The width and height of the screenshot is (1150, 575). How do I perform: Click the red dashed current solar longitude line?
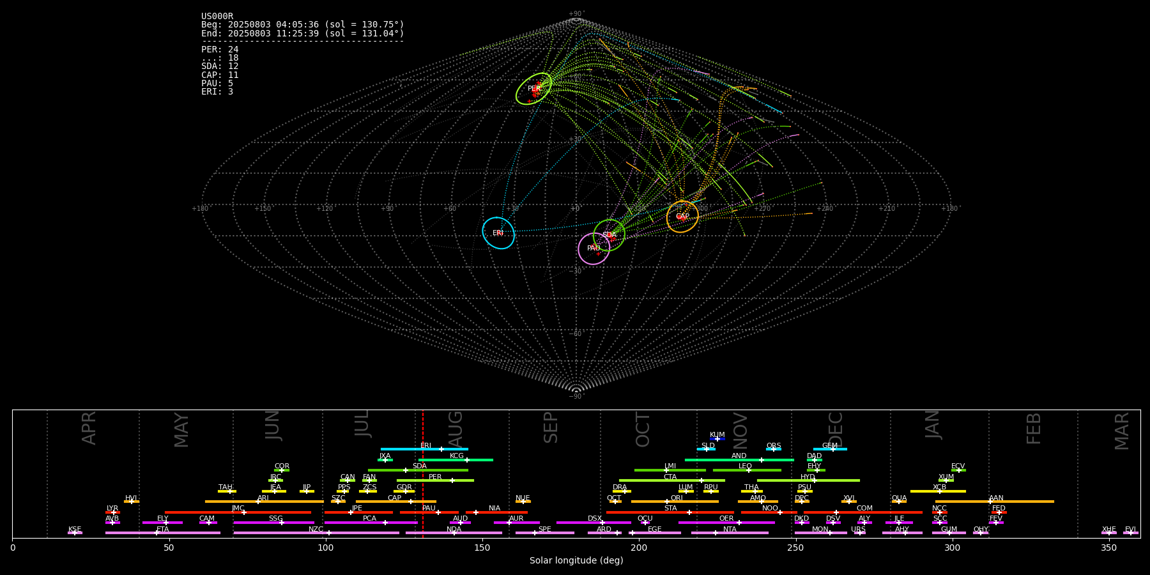point(423,473)
